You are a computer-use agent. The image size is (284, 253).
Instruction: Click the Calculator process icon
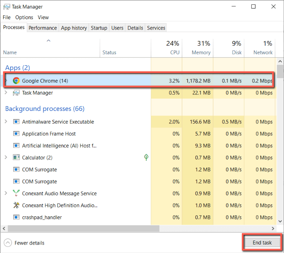(16, 157)
